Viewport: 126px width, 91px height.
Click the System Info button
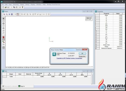82,56
